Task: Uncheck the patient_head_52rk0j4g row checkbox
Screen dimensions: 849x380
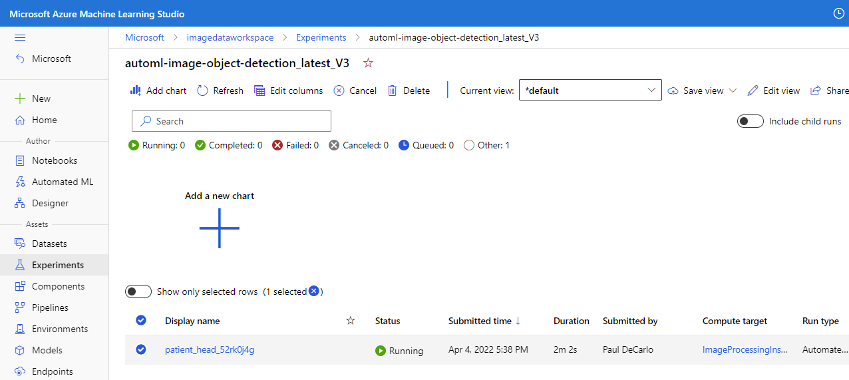Action: click(141, 349)
